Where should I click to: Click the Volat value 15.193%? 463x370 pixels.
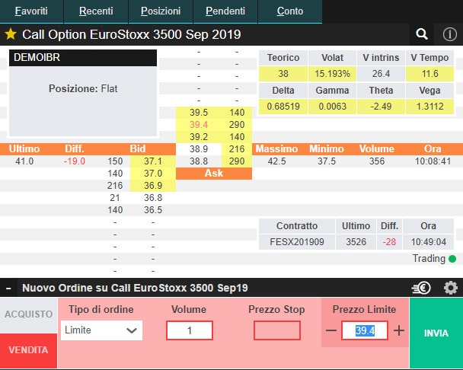click(332, 74)
